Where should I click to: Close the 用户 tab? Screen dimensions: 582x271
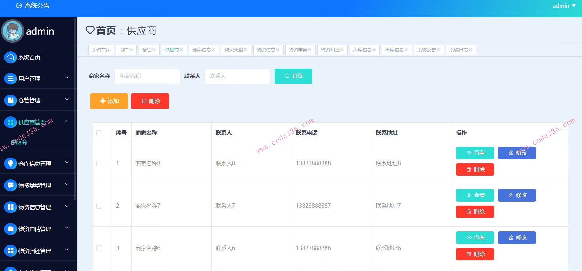coord(131,50)
